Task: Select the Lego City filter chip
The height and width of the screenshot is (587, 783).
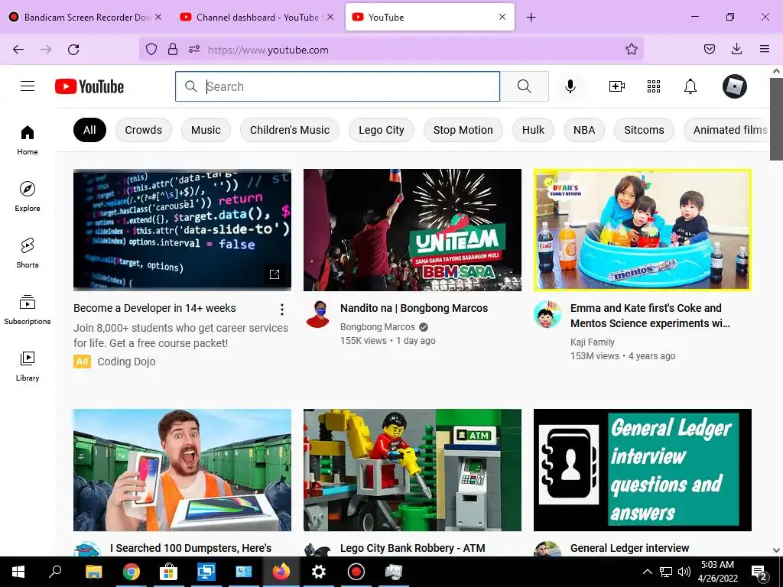Action: point(381,130)
